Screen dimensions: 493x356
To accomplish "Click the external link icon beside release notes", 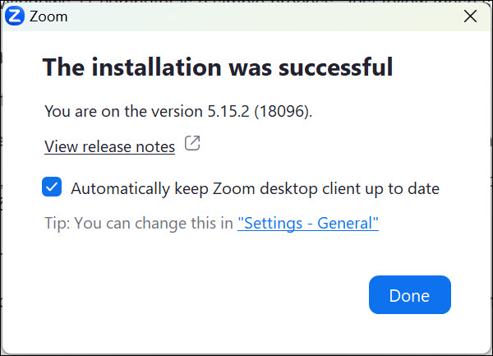I will [192, 145].
